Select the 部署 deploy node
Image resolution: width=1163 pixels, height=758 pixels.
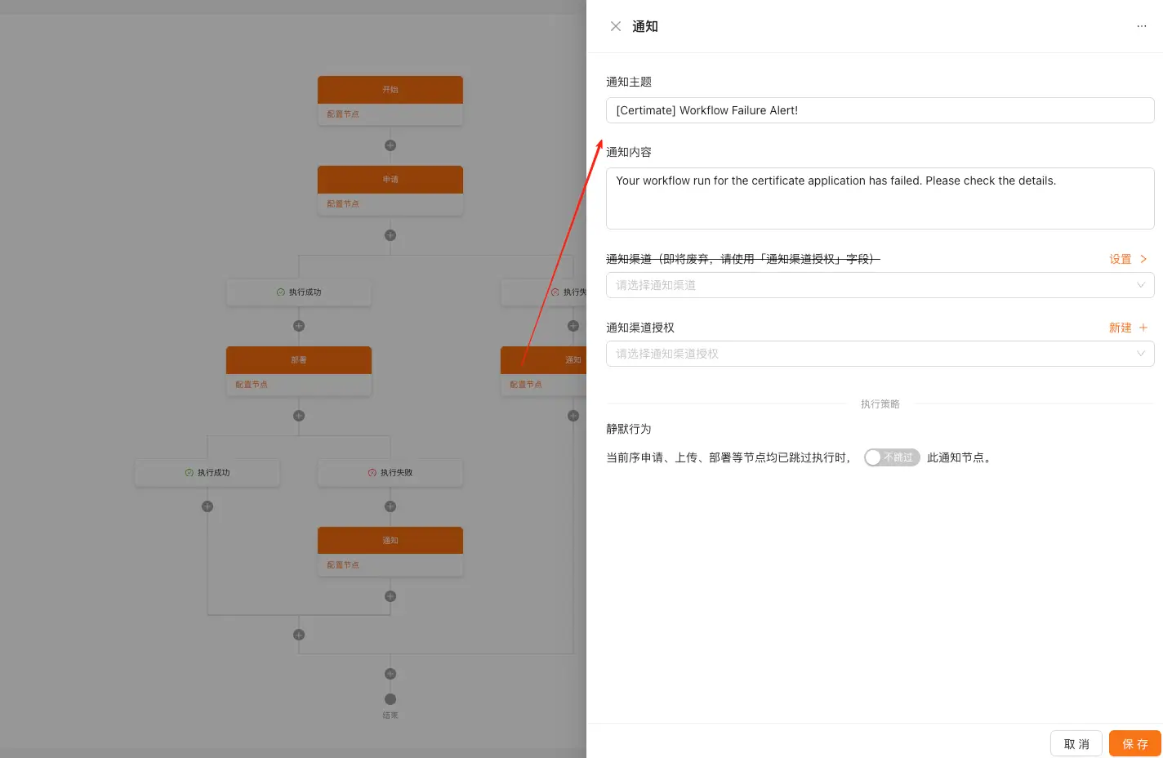tap(299, 360)
